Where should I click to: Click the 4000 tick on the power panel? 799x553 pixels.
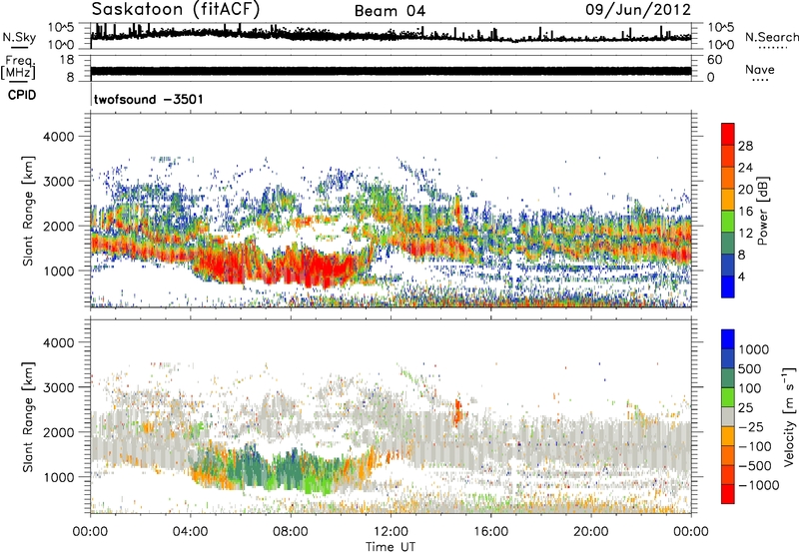tap(59, 137)
